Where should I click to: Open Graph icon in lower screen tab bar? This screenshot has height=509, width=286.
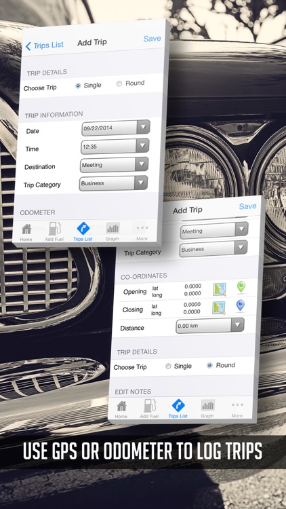tap(208, 405)
